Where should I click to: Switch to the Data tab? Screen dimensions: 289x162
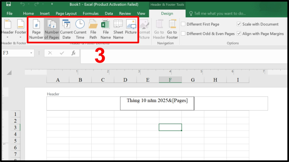pyautogui.click(x=109, y=13)
